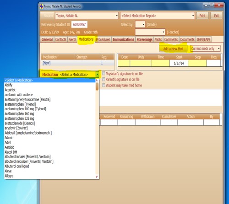Screen dimensions: 229x204
Task: Open the student name dropdown showing Taylor, Natalie N.
Action: click(x=87, y=16)
